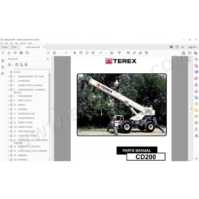Image resolution: width=199 pixels, height=199 pixels.
Task: Activate the Hand pan tool
Action: [81, 53]
